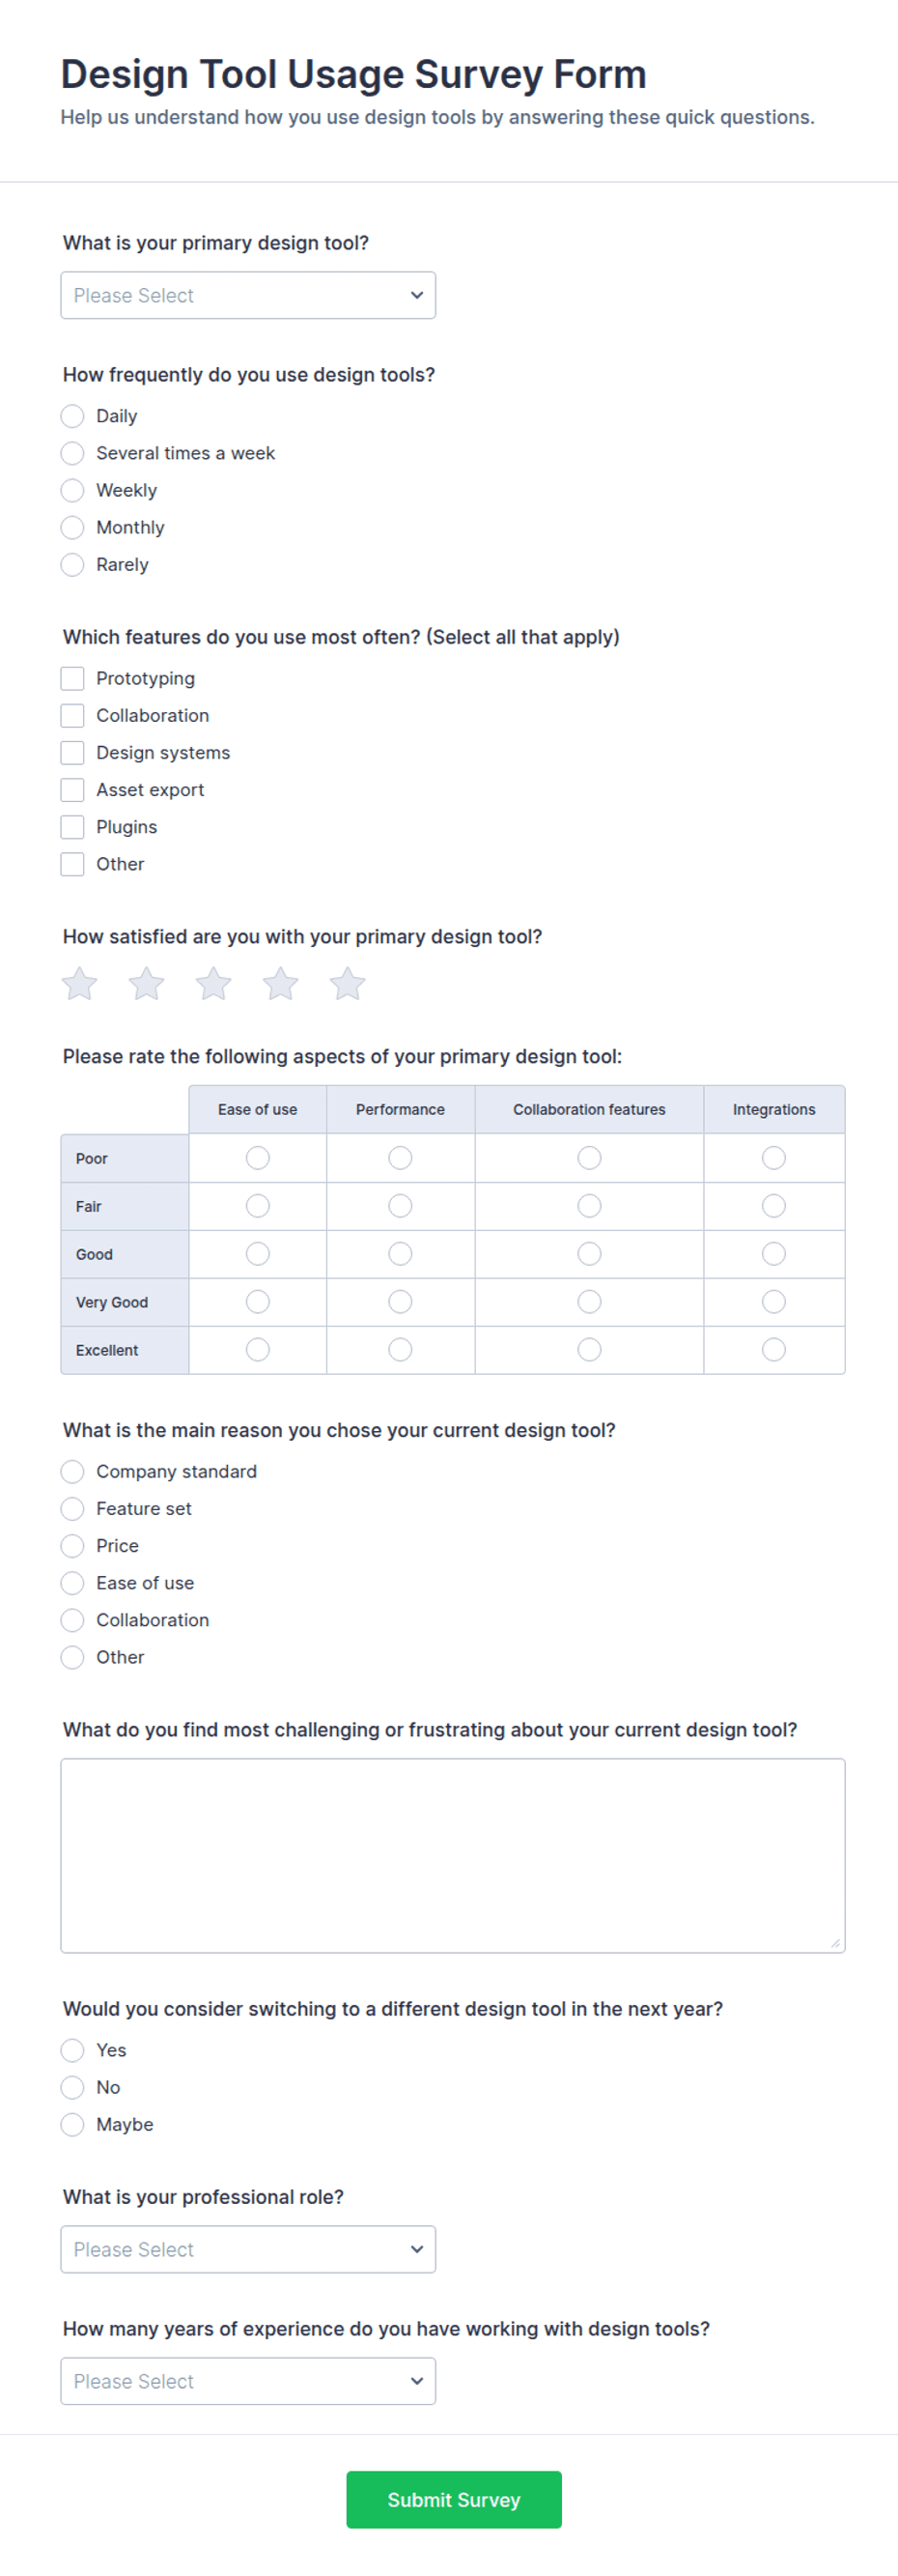Open the primary design tool dropdown
This screenshot has height=2576, width=898.
pyautogui.click(x=248, y=296)
